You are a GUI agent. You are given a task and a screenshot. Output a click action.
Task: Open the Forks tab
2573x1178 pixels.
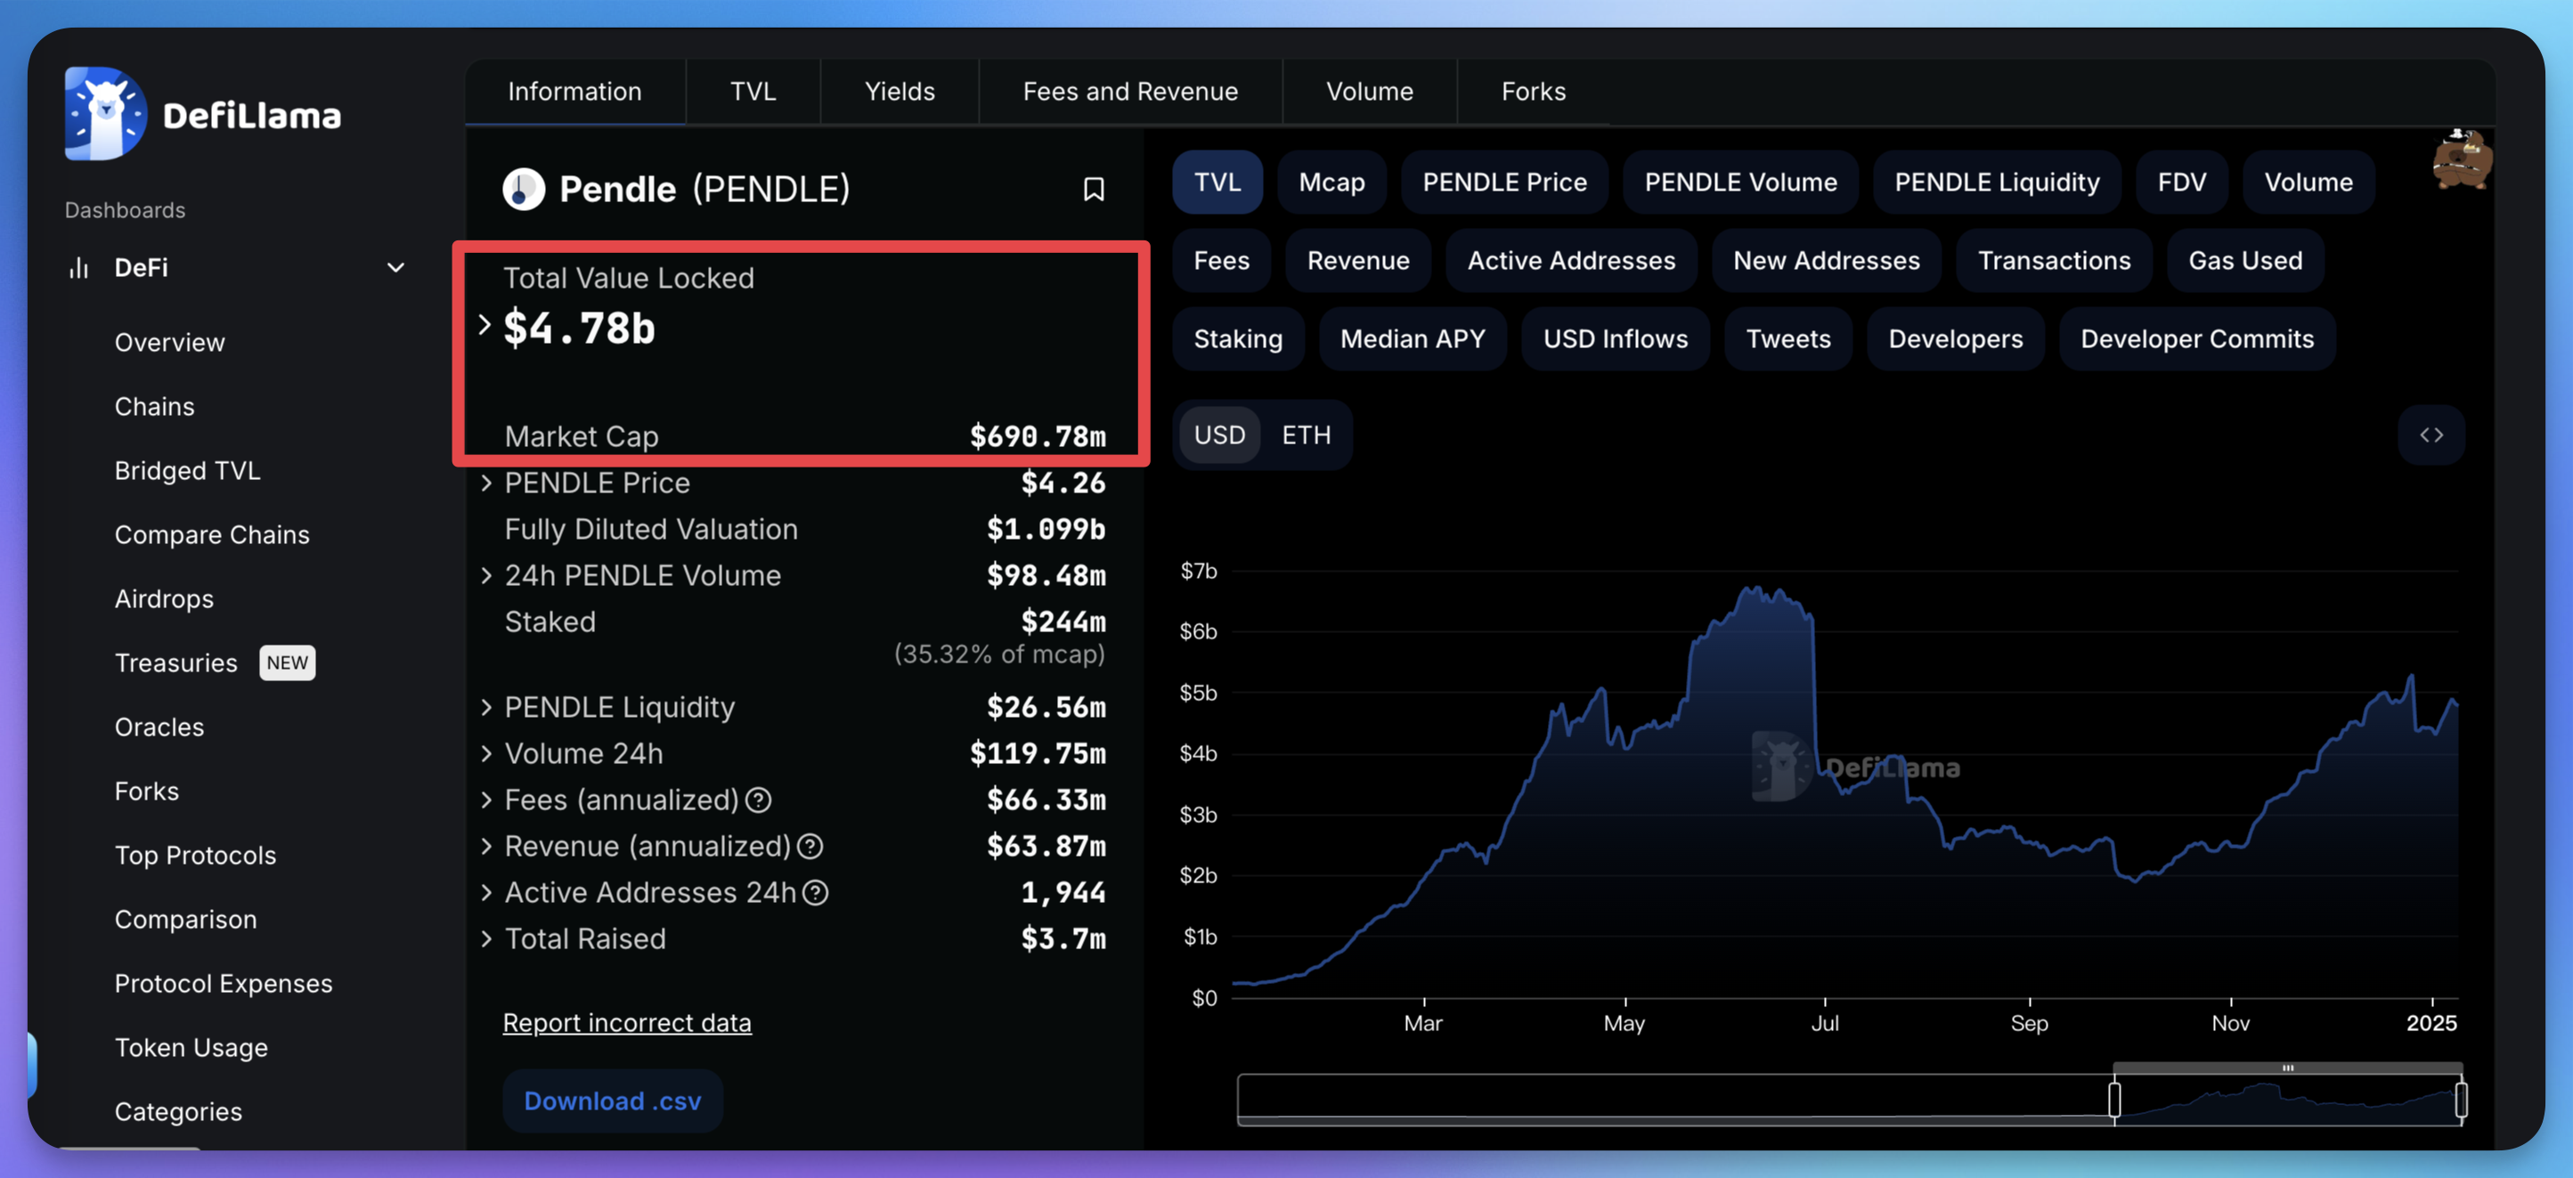1534,92
